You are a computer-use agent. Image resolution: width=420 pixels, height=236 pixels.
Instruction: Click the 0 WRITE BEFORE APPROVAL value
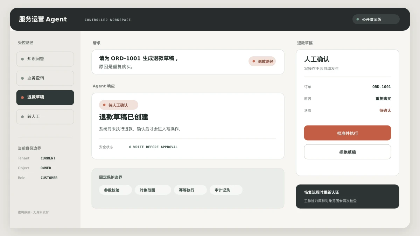coord(153,147)
